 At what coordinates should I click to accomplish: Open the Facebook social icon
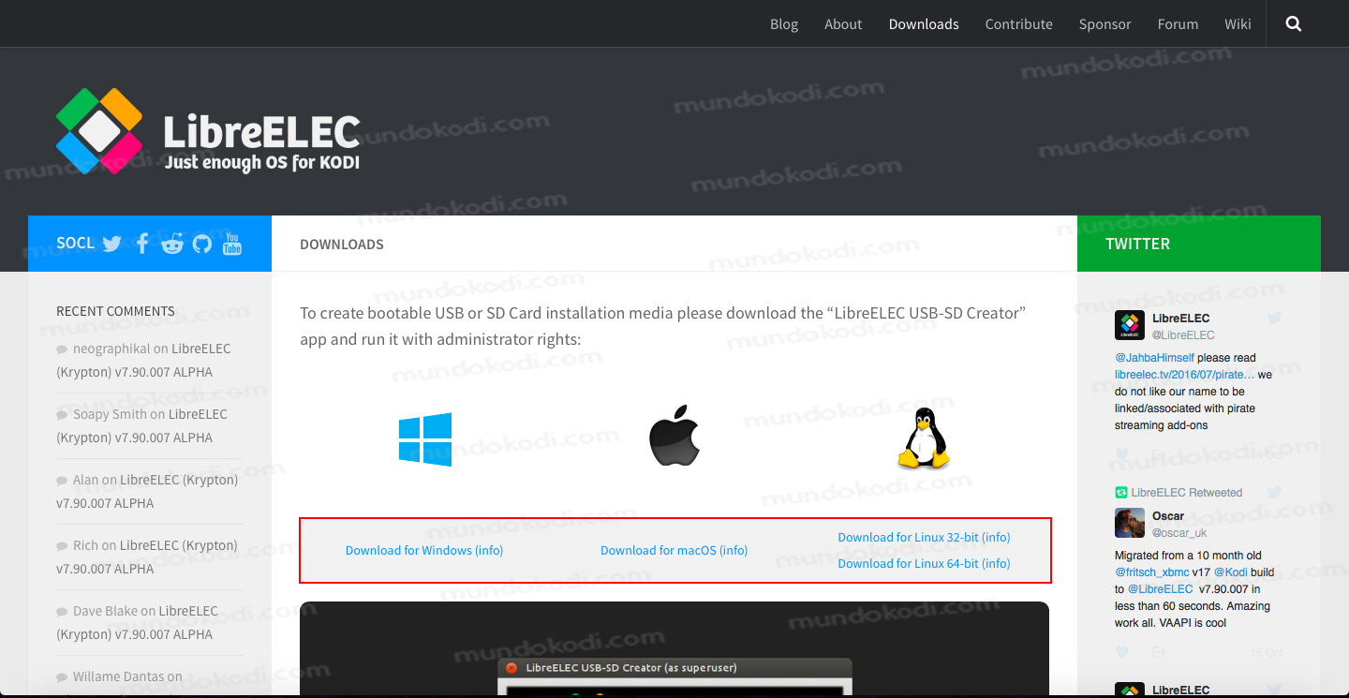click(142, 245)
